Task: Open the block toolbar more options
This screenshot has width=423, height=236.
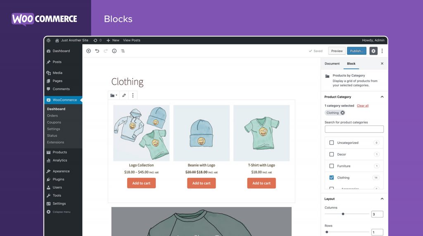Action: tap(133, 95)
